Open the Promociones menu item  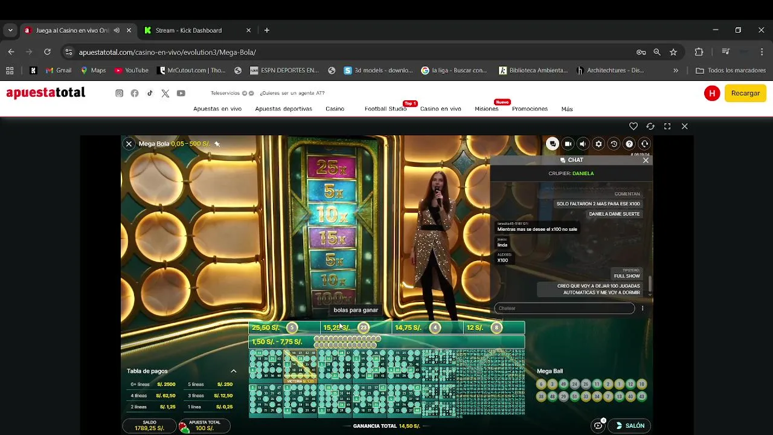[530, 109]
